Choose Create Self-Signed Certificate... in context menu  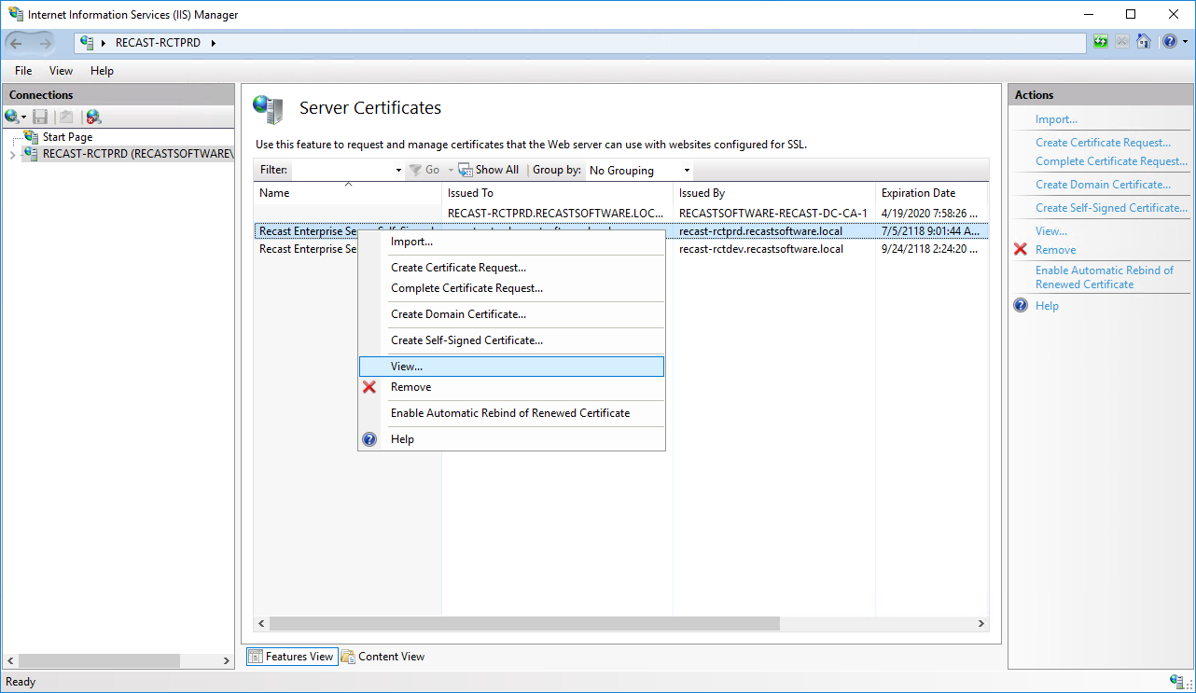click(511, 340)
